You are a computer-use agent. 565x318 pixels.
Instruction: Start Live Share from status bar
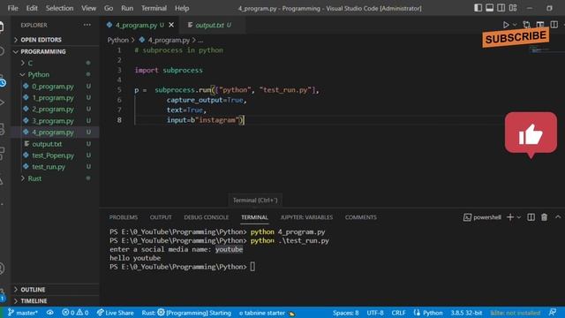115,313
